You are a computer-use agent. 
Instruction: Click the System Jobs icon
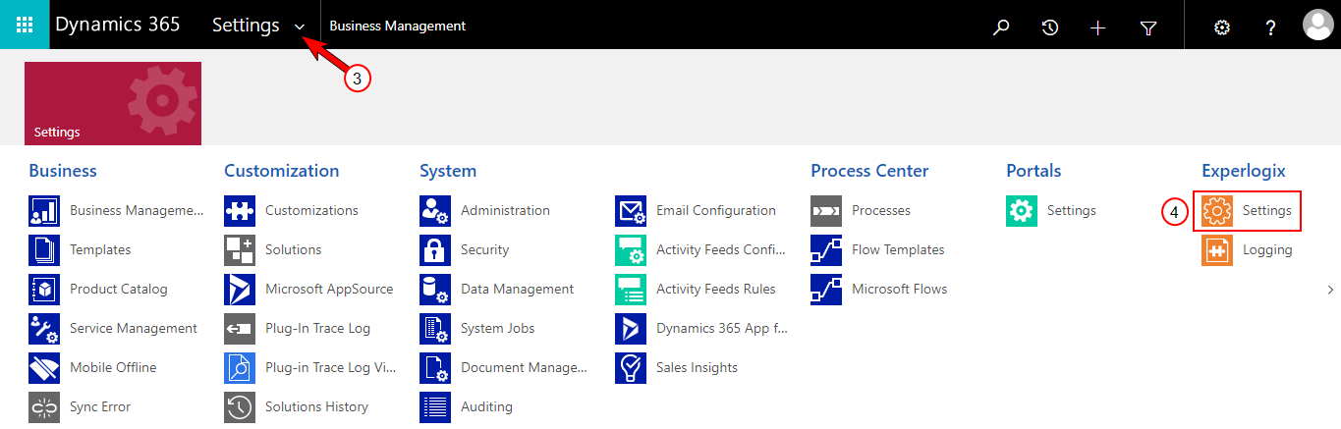pos(435,329)
